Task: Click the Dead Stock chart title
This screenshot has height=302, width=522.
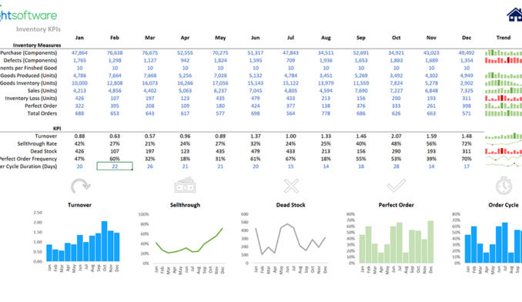Action: click(x=290, y=205)
